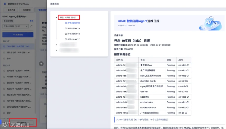Click the 状态 column header
The image size is (226, 129).
click(171, 60)
